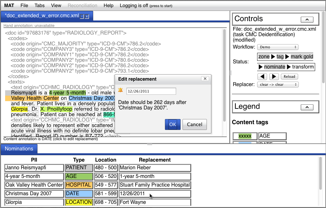
Task: Click the Reload button
Action: (x=289, y=76)
